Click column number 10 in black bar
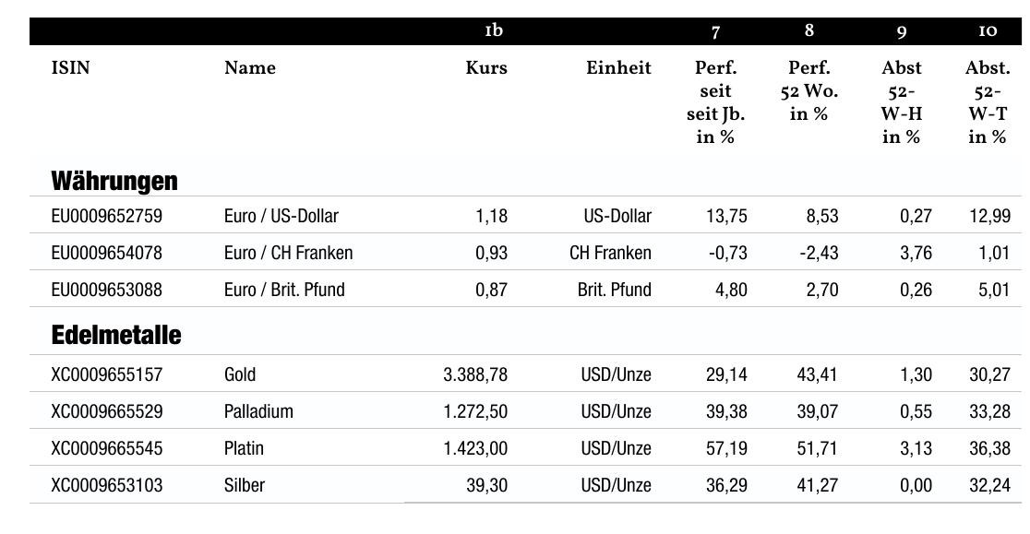Image resolution: width=1030 pixels, height=534 pixels. tap(988, 30)
